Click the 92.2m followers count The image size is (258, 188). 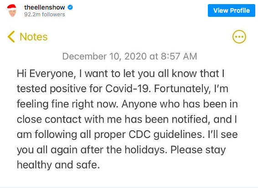(x=45, y=15)
